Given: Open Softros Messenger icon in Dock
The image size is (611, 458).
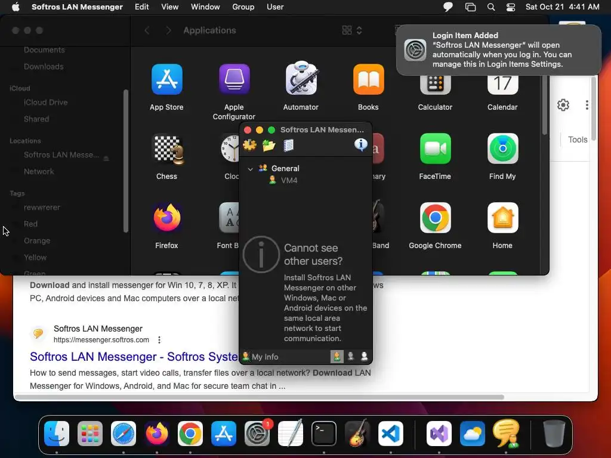Looking at the screenshot, I should click(x=506, y=433).
